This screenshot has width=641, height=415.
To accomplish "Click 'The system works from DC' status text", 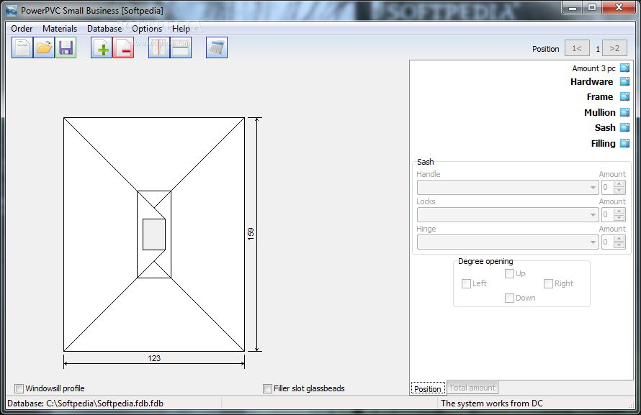I will click(492, 403).
